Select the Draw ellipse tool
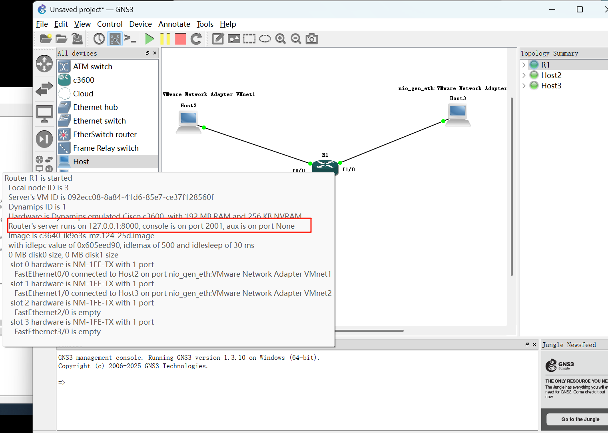 (x=265, y=39)
